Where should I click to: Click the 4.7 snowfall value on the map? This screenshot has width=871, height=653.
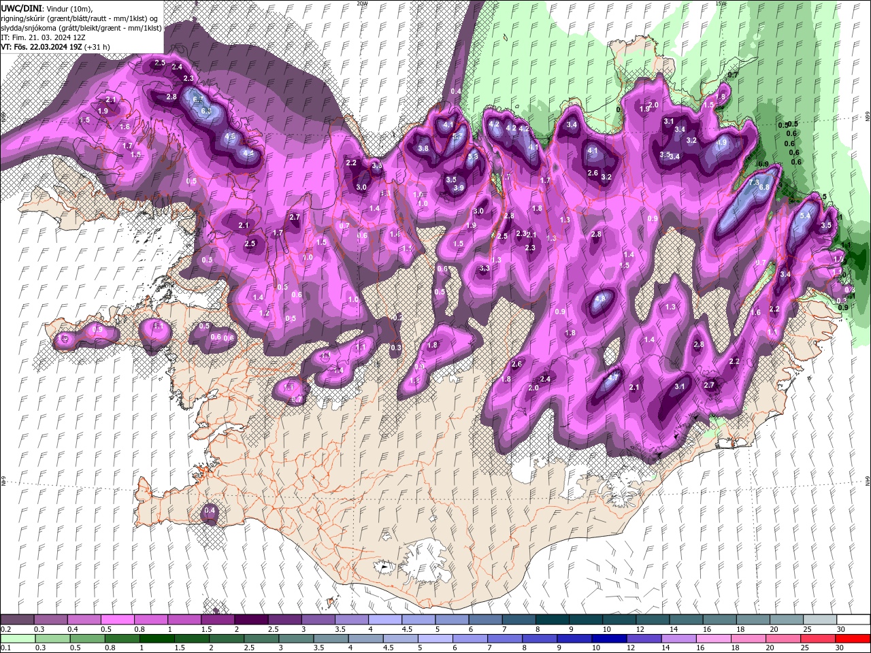613,377
